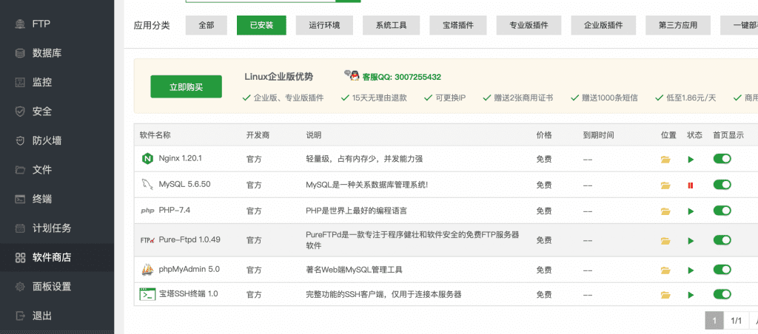This screenshot has width=758, height=334.
Task: Select the 企业版插件 category tab
Action: click(603, 25)
